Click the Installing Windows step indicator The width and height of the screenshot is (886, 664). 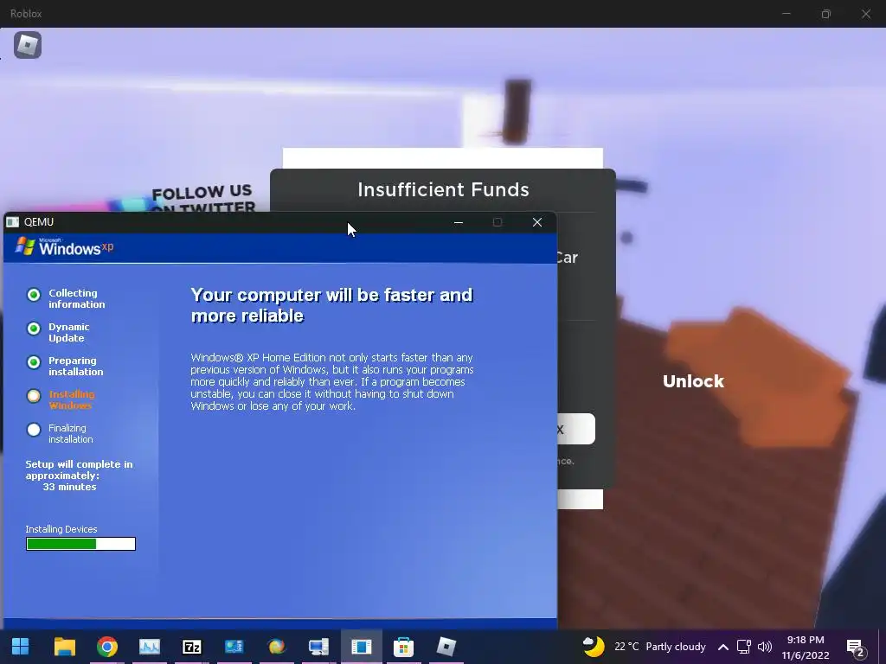point(34,396)
